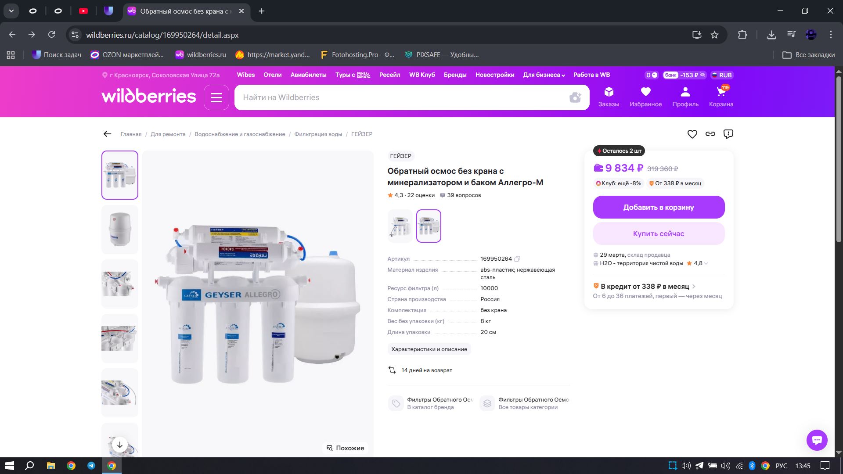
Task: Toggle the bank -153 ₽ price switch
Action: (x=684, y=75)
